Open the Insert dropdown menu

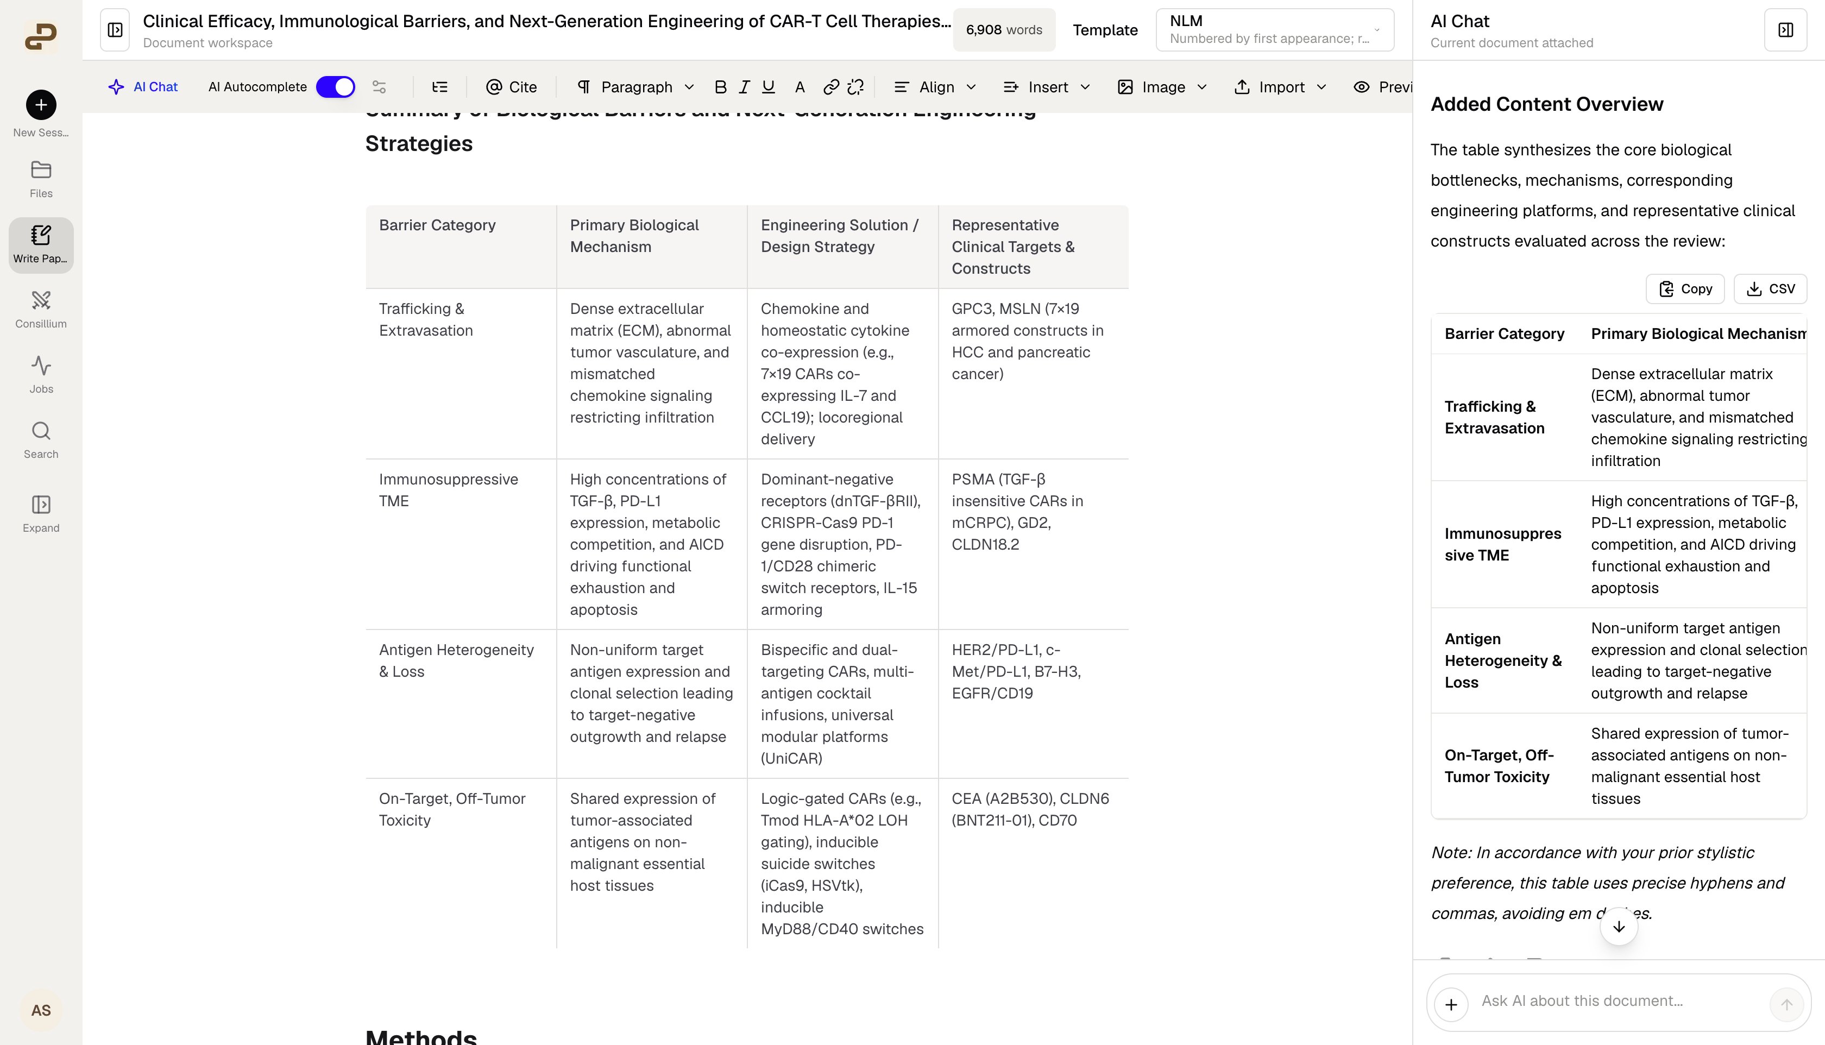point(1046,87)
